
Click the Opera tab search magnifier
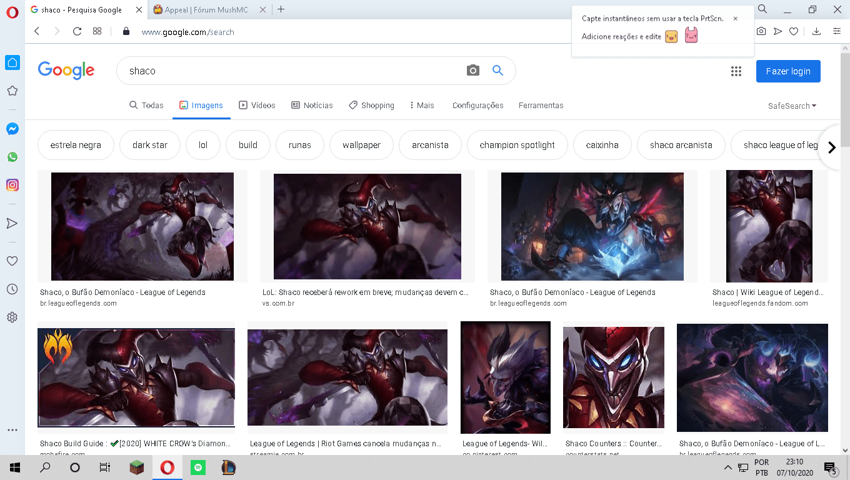tap(762, 9)
